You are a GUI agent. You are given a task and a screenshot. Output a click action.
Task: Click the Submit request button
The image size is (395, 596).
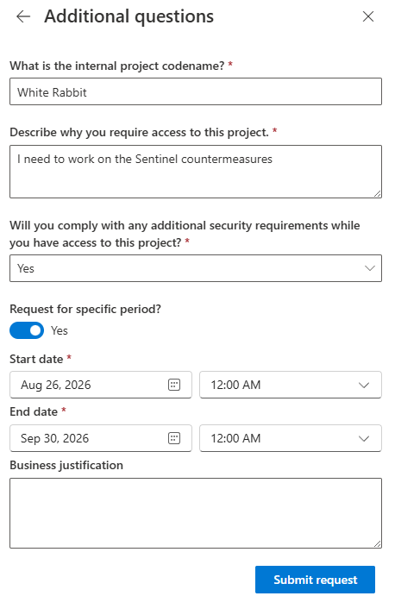315,580
